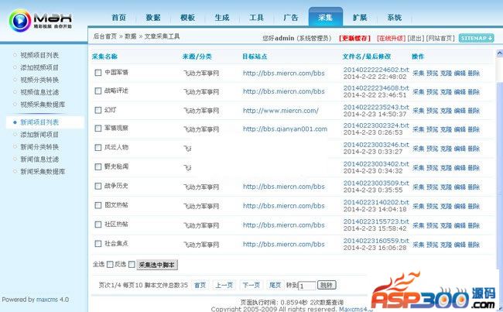Open 视频信息过滤 in the sidebar

click(x=39, y=92)
